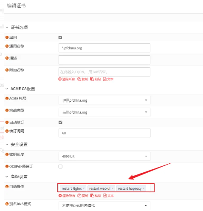This screenshot has height=211, width=203.
Task: Uncheck the 自动续订 checkbox
Action: click(x=60, y=123)
